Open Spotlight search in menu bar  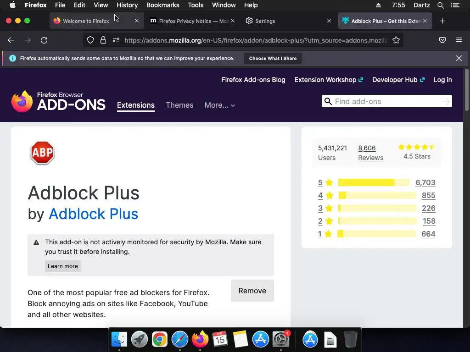point(440,5)
